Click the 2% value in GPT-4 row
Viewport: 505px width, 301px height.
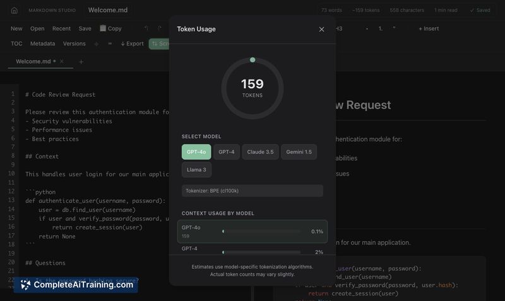(x=319, y=252)
